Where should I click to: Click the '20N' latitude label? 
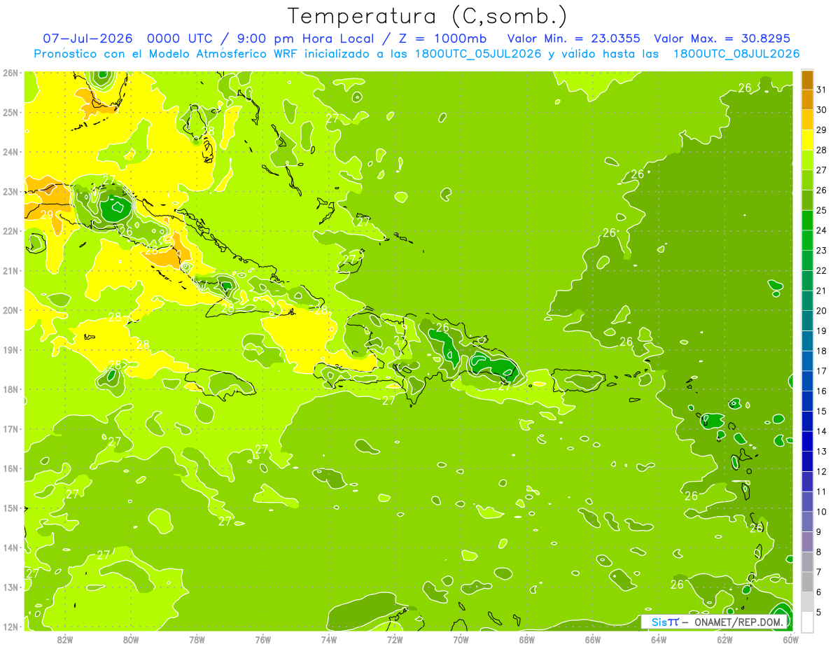[x=10, y=310]
